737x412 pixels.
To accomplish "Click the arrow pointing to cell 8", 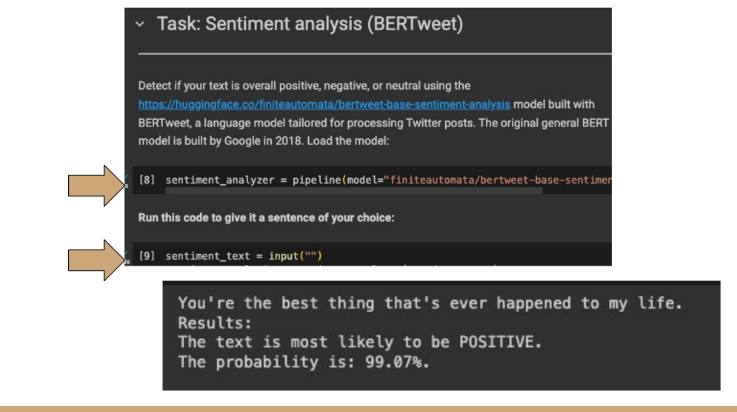I will pos(96,186).
